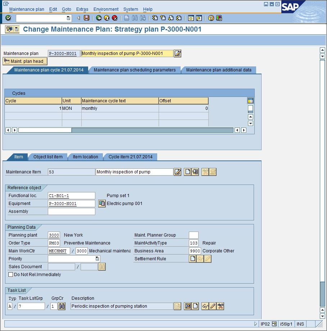Open long text editor for maintenance plan
327x331 pixels.
[x=177, y=53]
